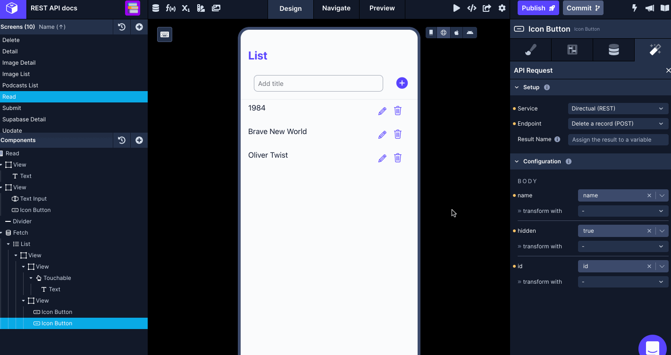
Task: Switch canvas to the phone device preview
Action: tap(431, 33)
